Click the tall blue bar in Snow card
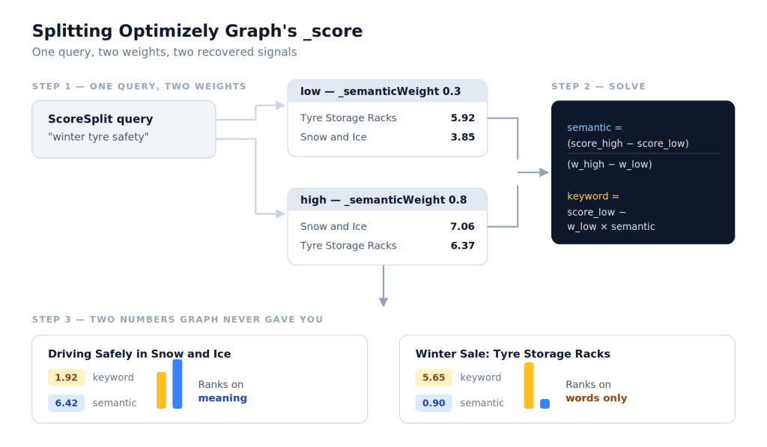Viewport: 767px width, 447px height. [177, 384]
